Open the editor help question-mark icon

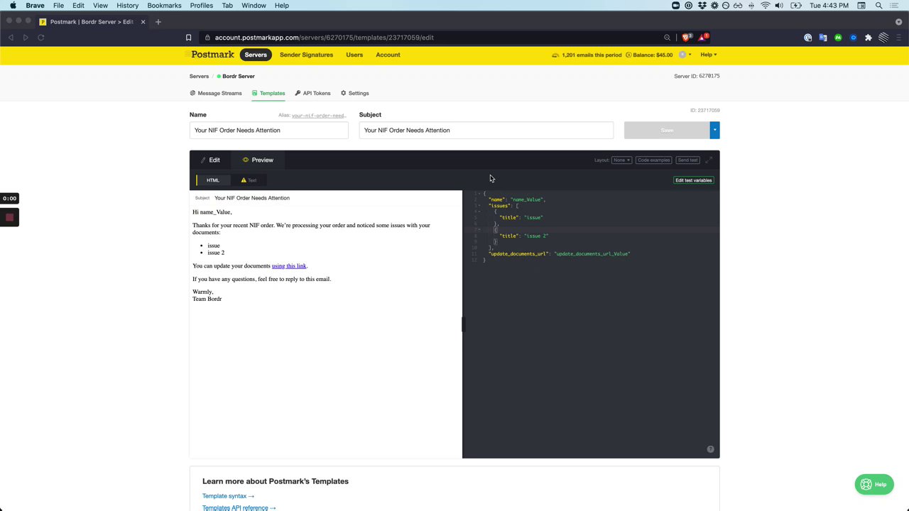point(710,449)
